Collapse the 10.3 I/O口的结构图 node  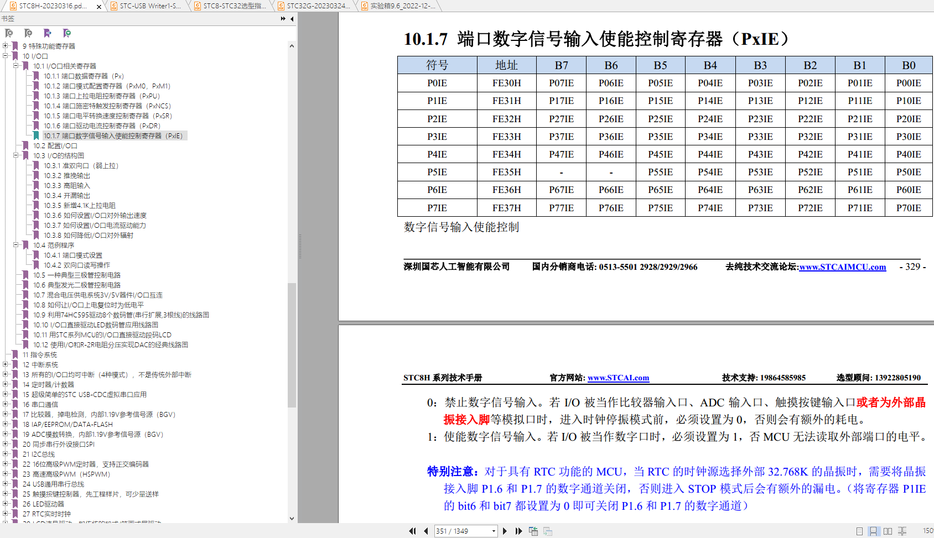[16, 155]
